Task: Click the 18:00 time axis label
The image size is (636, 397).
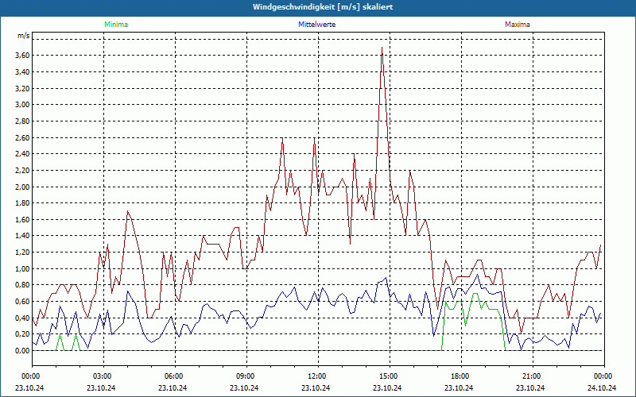Action: pos(461,376)
